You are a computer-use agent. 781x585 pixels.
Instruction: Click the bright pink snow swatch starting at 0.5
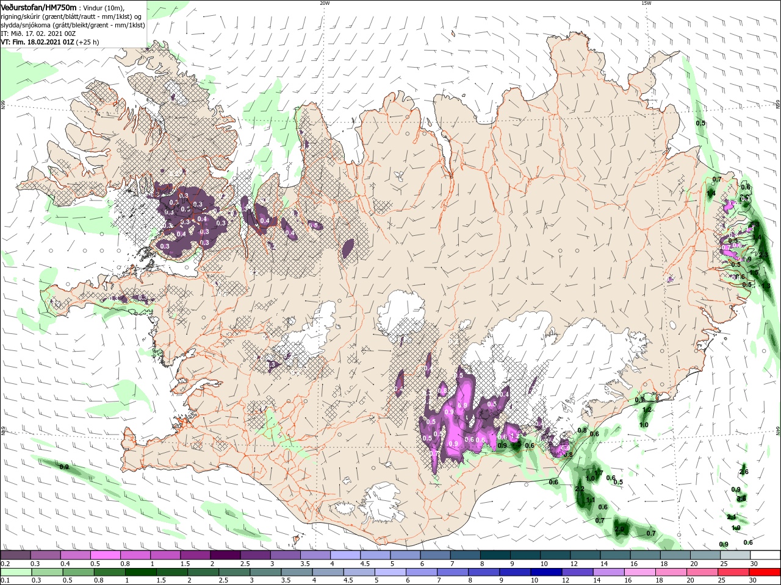pyautogui.click(x=105, y=555)
